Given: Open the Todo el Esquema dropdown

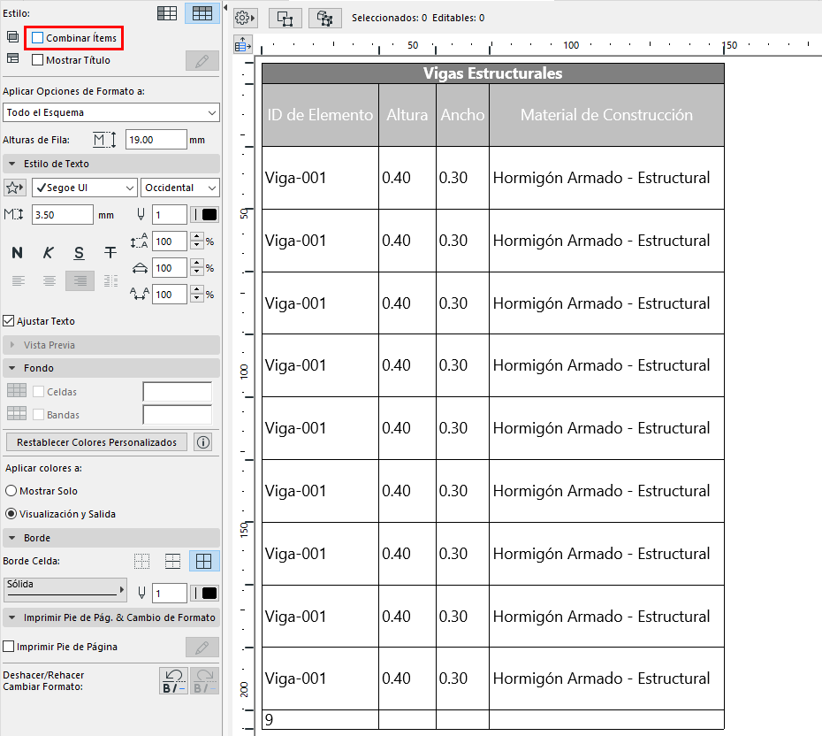Looking at the screenshot, I should pyautogui.click(x=111, y=112).
